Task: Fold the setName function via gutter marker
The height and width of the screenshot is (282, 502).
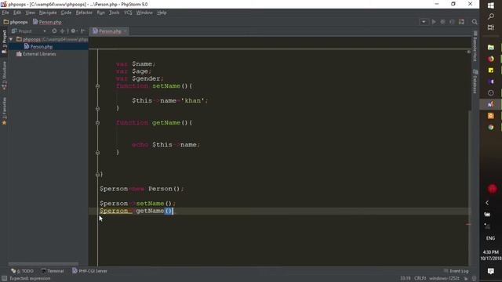Action: (97, 86)
